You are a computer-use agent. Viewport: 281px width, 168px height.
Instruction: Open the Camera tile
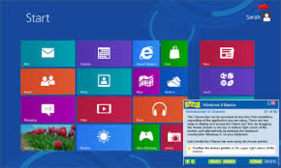(172, 137)
